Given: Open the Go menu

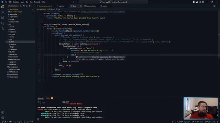Looking at the screenshot, I should pyautogui.click(x=27, y=2).
